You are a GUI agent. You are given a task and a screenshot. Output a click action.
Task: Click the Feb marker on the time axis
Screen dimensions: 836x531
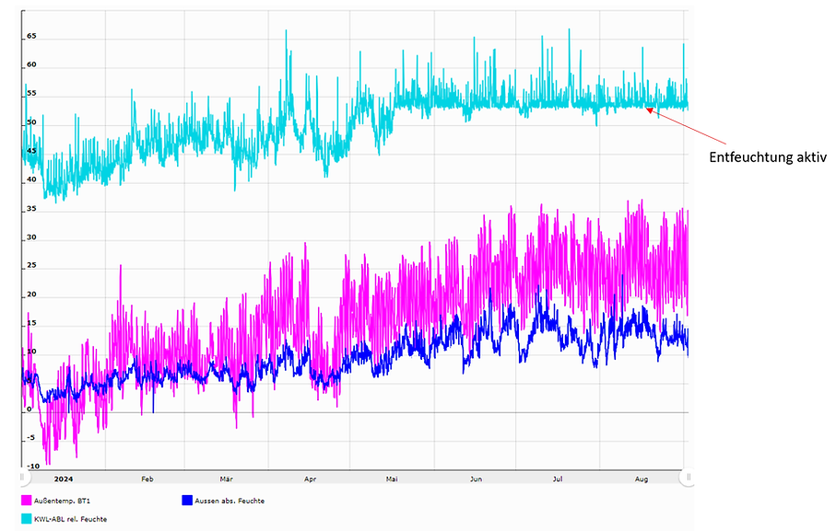(147, 479)
